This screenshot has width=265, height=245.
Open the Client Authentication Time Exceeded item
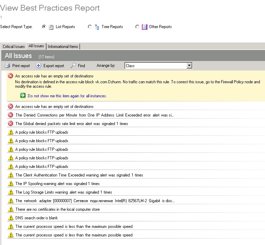(x=79, y=175)
